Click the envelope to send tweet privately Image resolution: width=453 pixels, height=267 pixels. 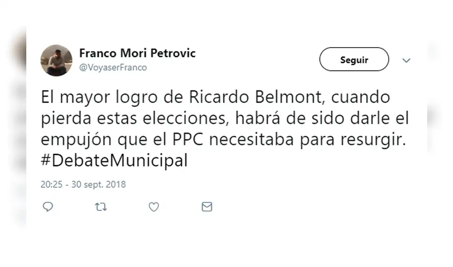207,207
